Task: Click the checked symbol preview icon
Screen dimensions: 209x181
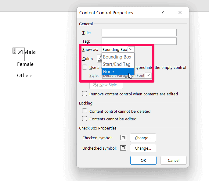Action: [x=123, y=138]
